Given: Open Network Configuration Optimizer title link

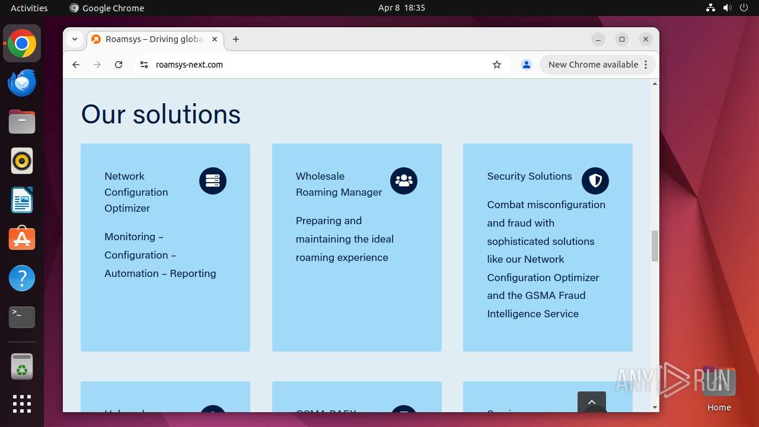Looking at the screenshot, I should [136, 192].
